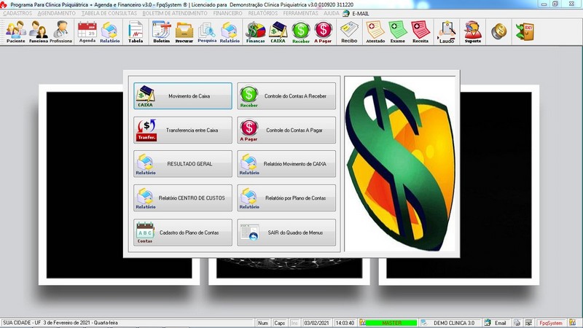Click the gold coin toolbar icon
Viewport: 583px width, 328px height.
coord(498,31)
